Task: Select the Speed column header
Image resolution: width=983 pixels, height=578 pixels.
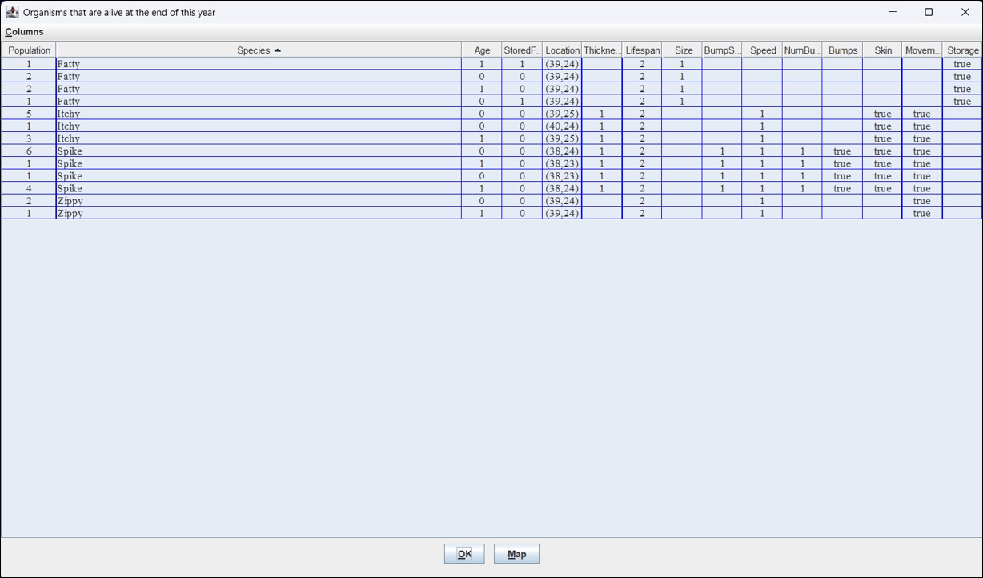Action: pyautogui.click(x=762, y=50)
